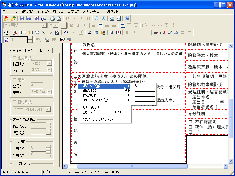The image size is (235, 176).
Task: Export to PDF with the PDF floppy disk icon
Action: tap(37, 18)
